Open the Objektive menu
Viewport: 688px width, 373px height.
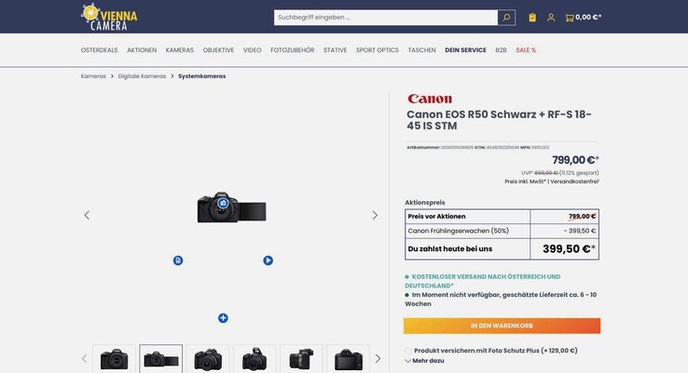coord(218,50)
